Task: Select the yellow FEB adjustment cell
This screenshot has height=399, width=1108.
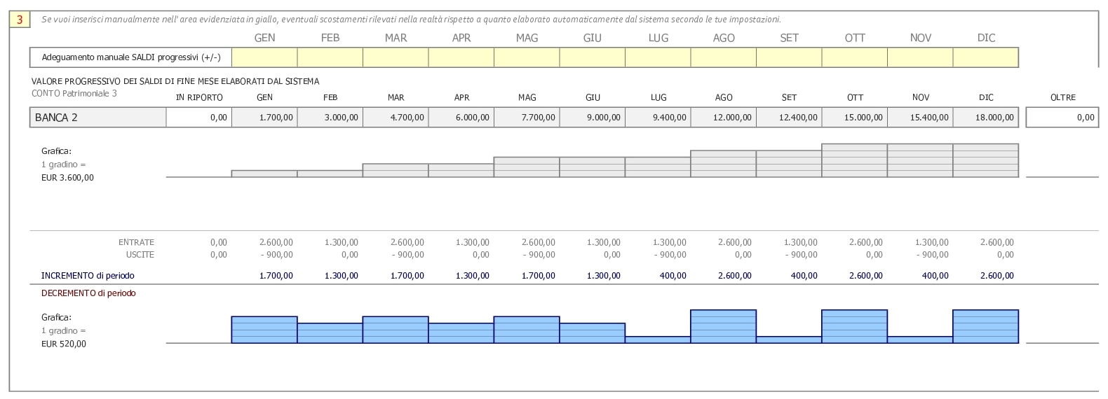Action: tap(330, 57)
